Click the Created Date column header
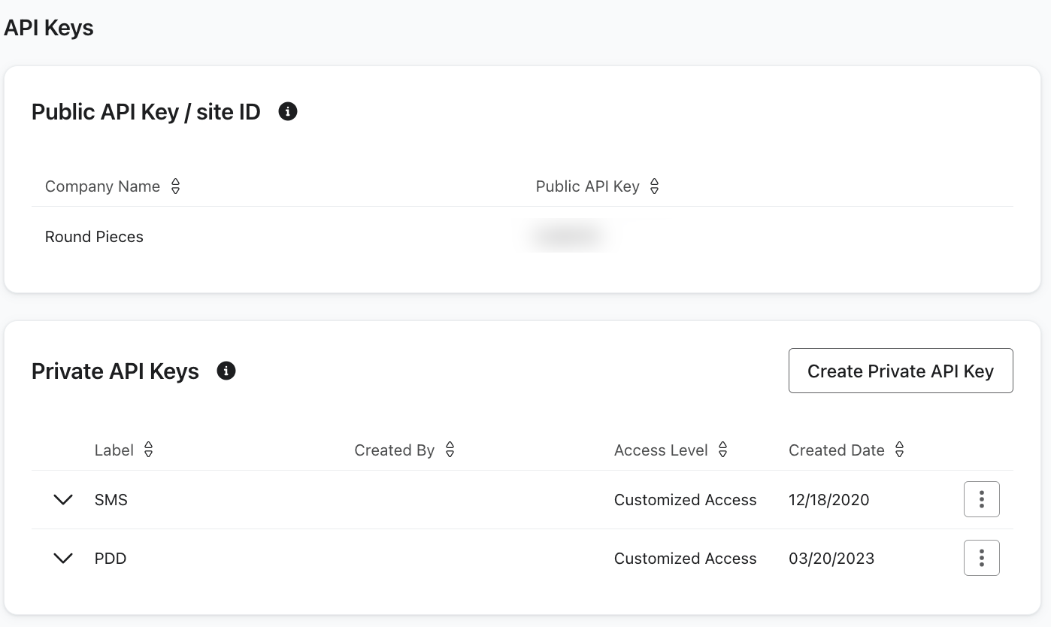 pos(837,450)
